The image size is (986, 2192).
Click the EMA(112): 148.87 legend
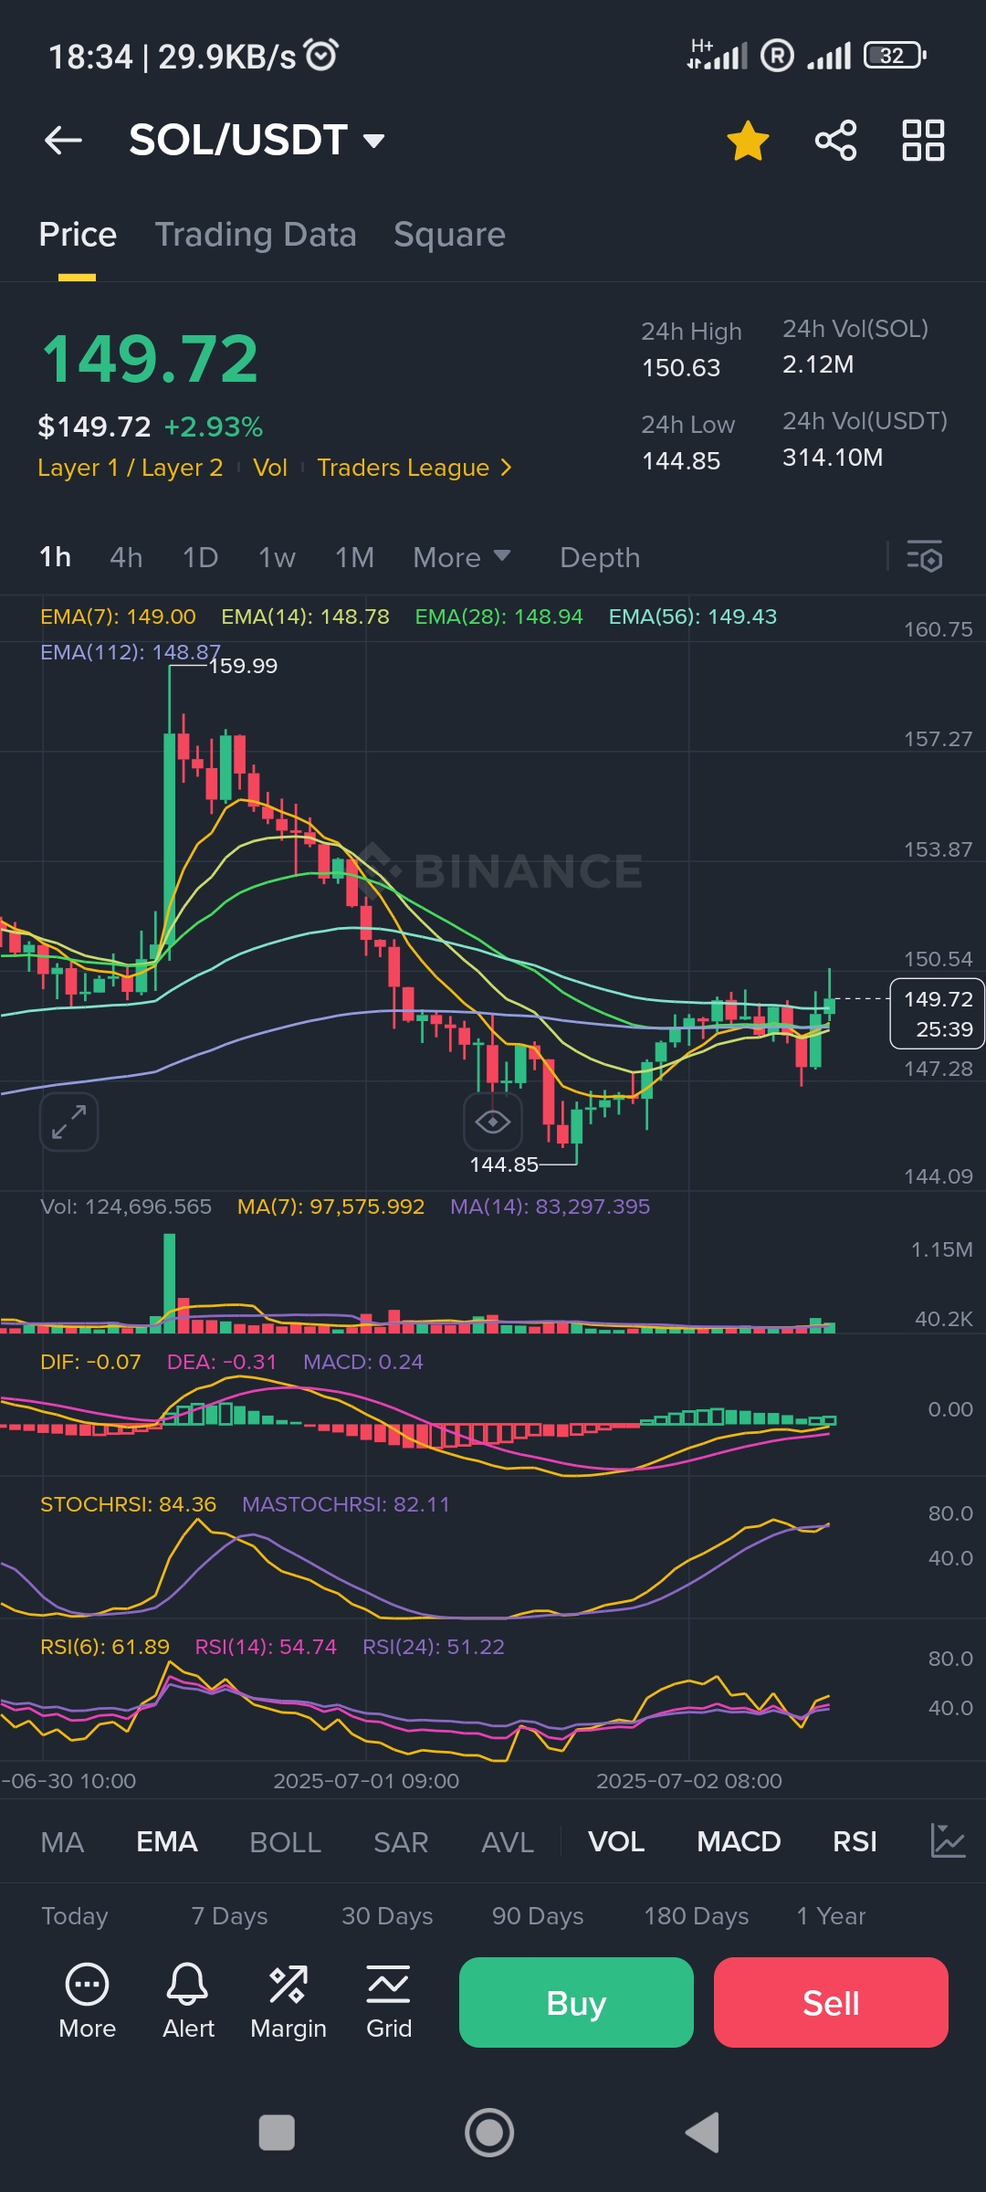(x=131, y=652)
